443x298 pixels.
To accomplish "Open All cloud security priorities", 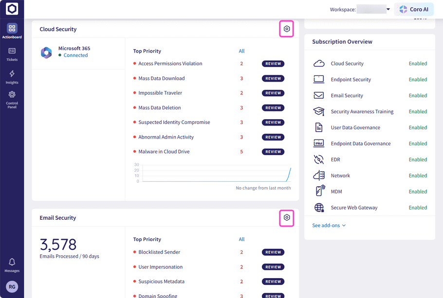I will (241, 51).
